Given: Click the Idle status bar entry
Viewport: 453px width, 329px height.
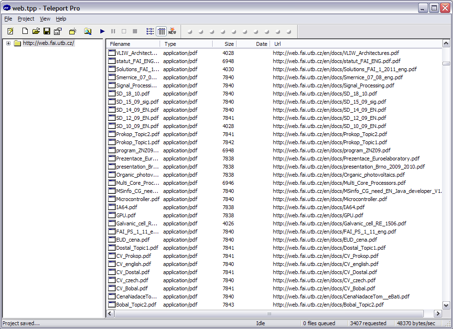Looking at the screenshot, I should click(x=260, y=323).
